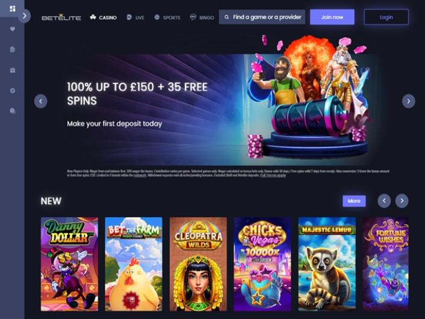Screen dimensions: 425x319
Task: Open the Bingo section
Action: point(202,17)
